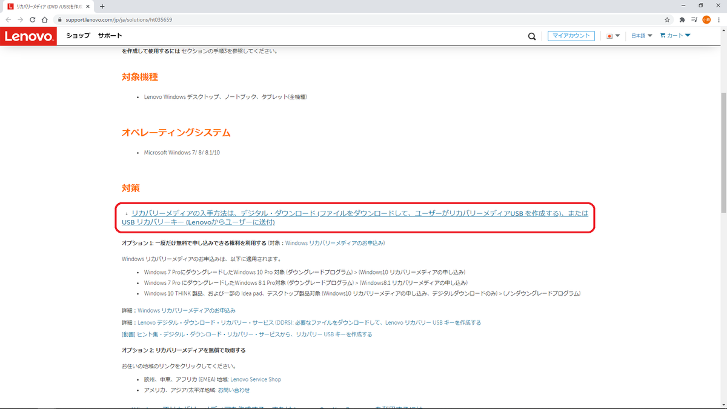Viewport: 727px width, 409px height.
Task: Open the ショップ menu
Action: (78, 36)
